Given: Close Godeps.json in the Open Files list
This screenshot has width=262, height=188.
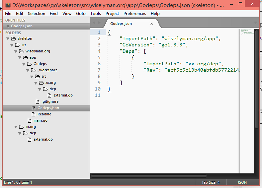Looking at the screenshot, I should click(8, 26).
